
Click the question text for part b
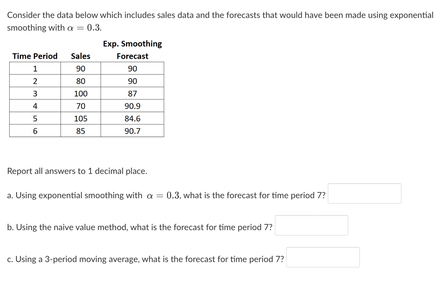pos(140,227)
